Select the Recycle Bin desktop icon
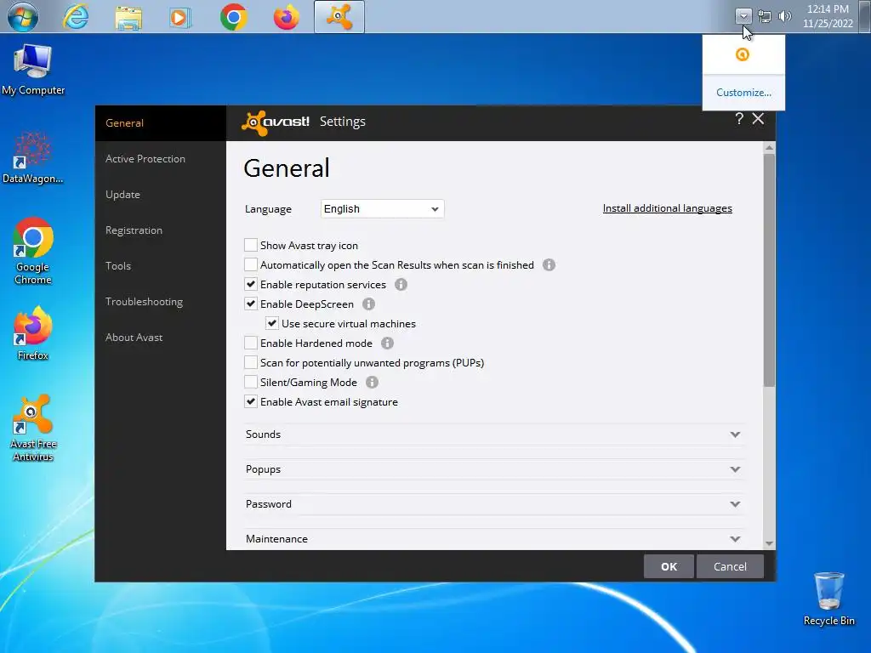Screen dimensions: 871x653 click(x=828, y=599)
